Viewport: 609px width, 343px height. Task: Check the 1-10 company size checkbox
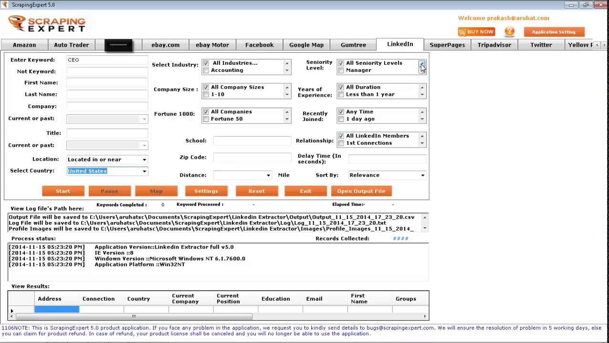[206, 95]
